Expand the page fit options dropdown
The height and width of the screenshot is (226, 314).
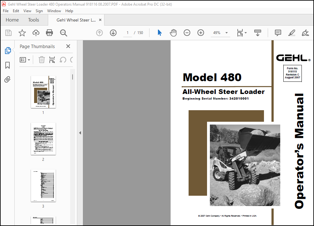click(x=246, y=33)
